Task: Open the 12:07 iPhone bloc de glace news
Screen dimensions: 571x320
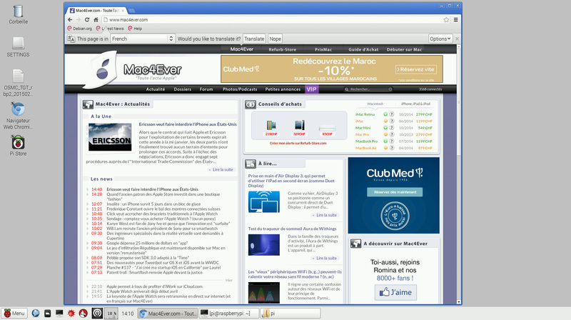Action: [x=153, y=204]
